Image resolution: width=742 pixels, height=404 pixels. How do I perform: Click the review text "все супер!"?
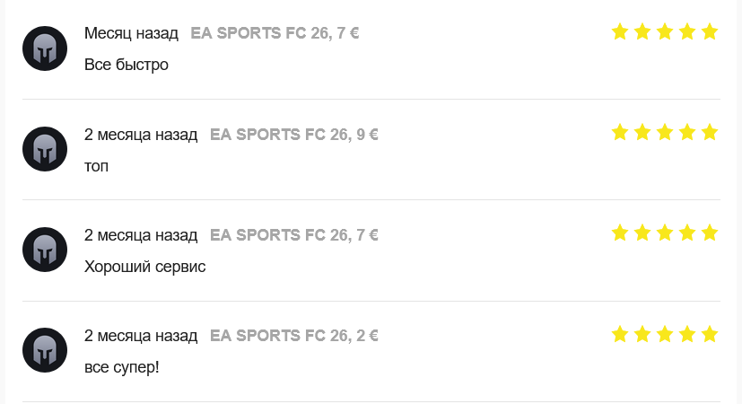pos(121,367)
